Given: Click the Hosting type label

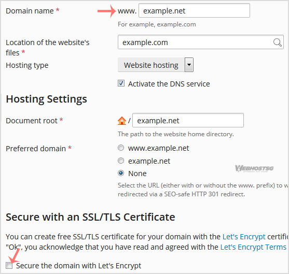Looking at the screenshot, I should [27, 65].
